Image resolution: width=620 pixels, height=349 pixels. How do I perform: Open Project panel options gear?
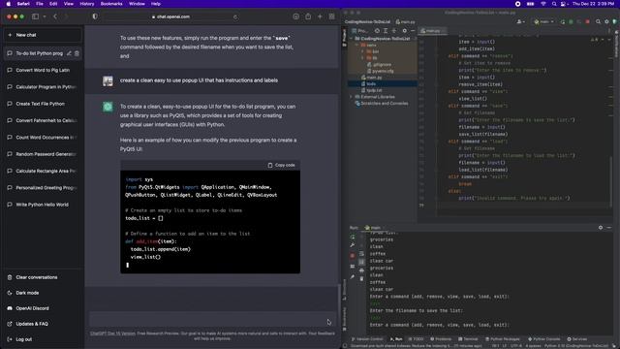click(404, 31)
